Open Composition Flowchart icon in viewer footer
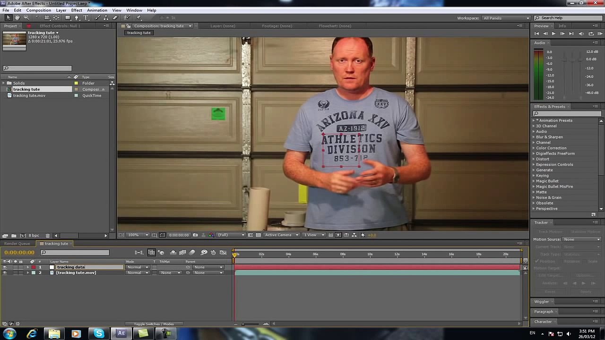 tap(354, 235)
